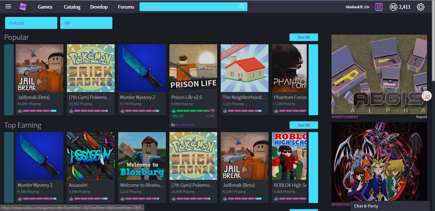Click rating bar under Popular Pokemon Brick Bronze
435x211 pixels.
(91, 111)
